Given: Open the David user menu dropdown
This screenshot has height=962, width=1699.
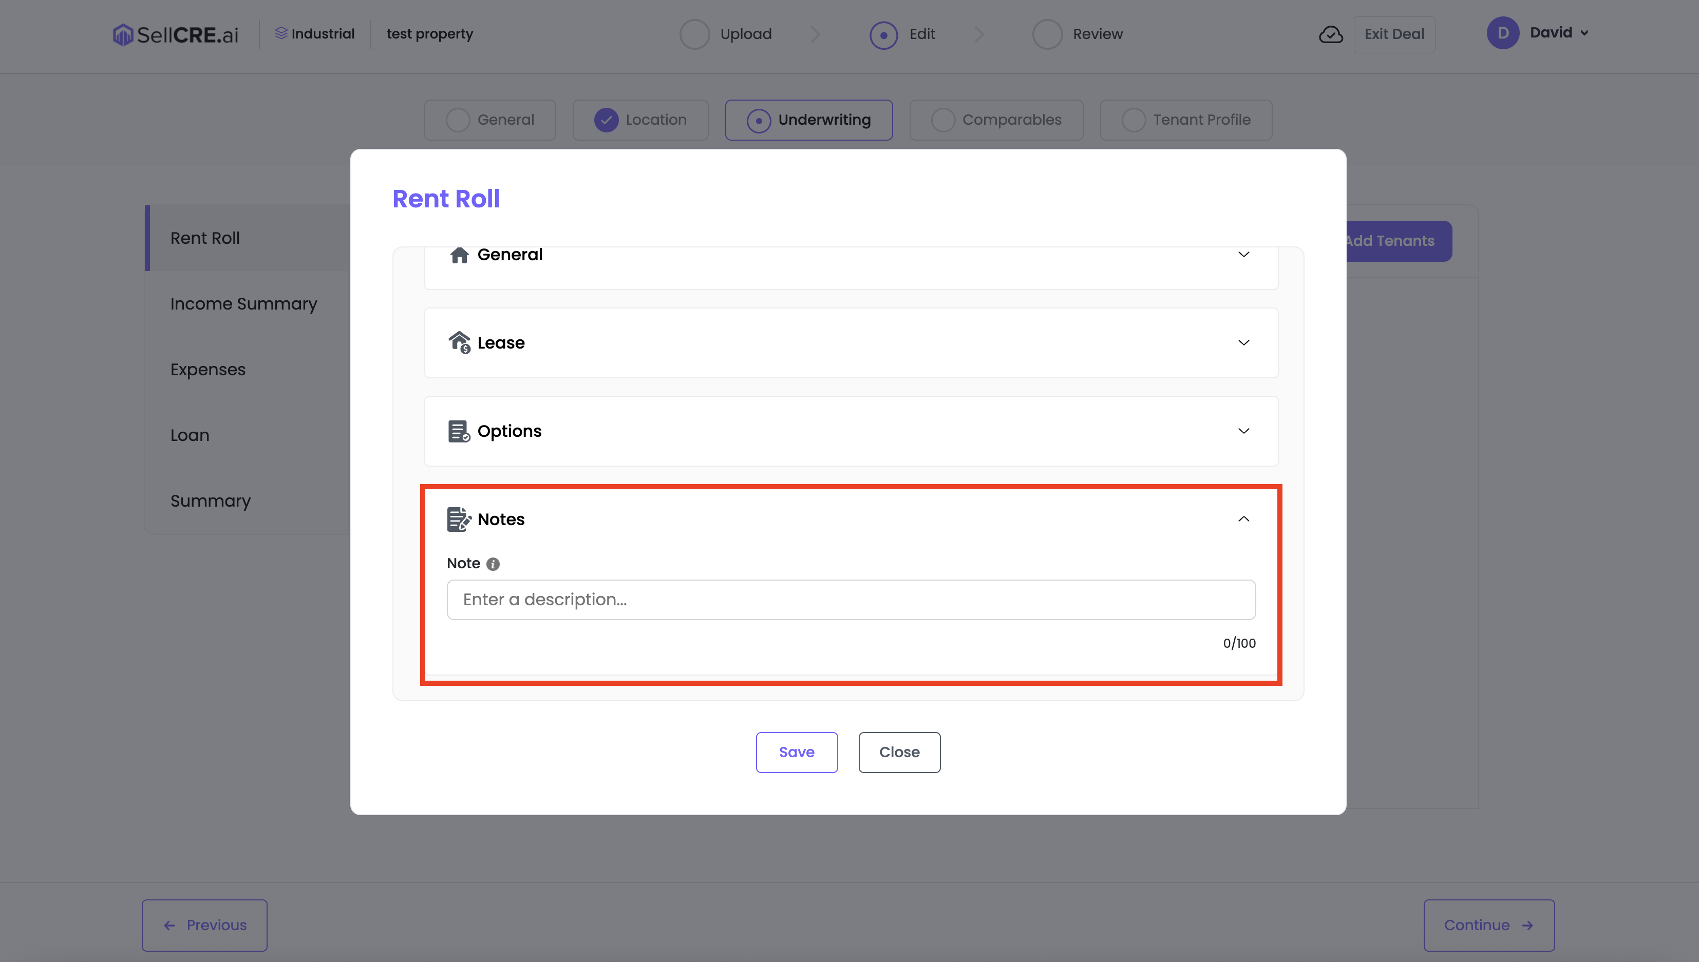Looking at the screenshot, I should coord(1584,33).
